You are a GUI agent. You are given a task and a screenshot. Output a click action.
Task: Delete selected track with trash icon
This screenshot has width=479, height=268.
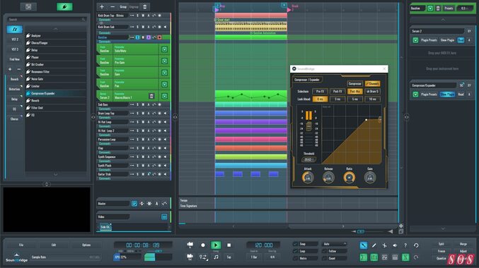145,7
